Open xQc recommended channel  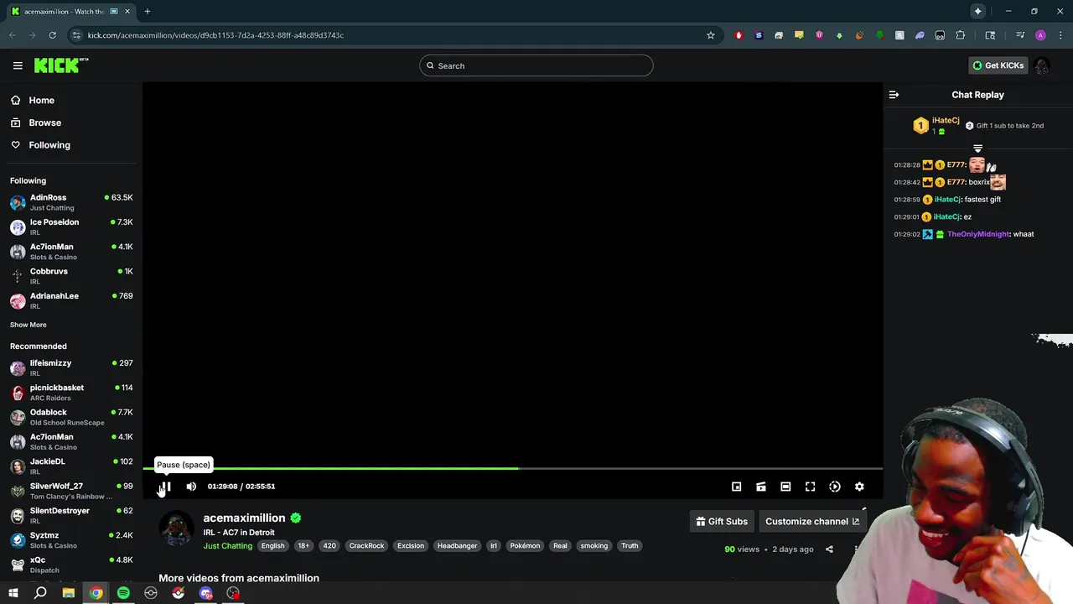coord(71,565)
